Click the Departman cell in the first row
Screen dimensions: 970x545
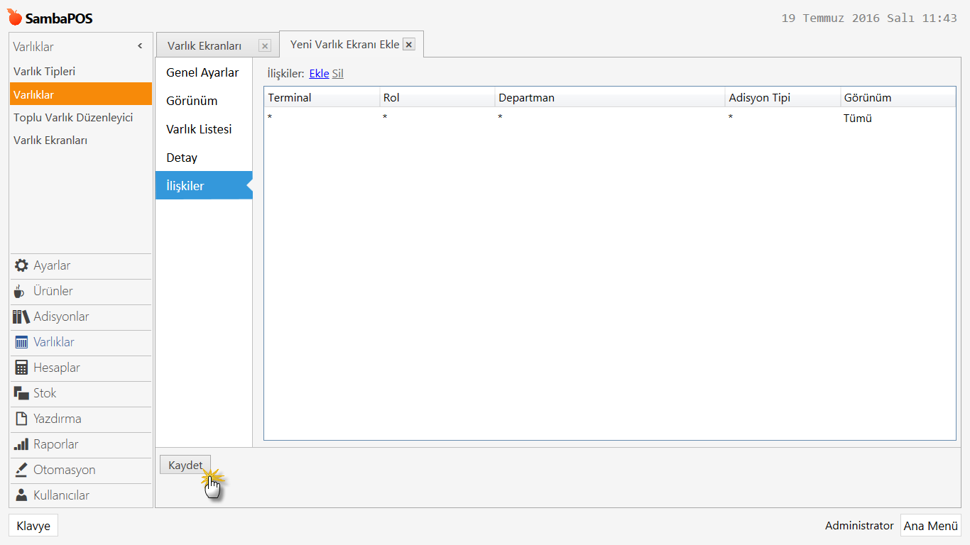[x=610, y=118]
